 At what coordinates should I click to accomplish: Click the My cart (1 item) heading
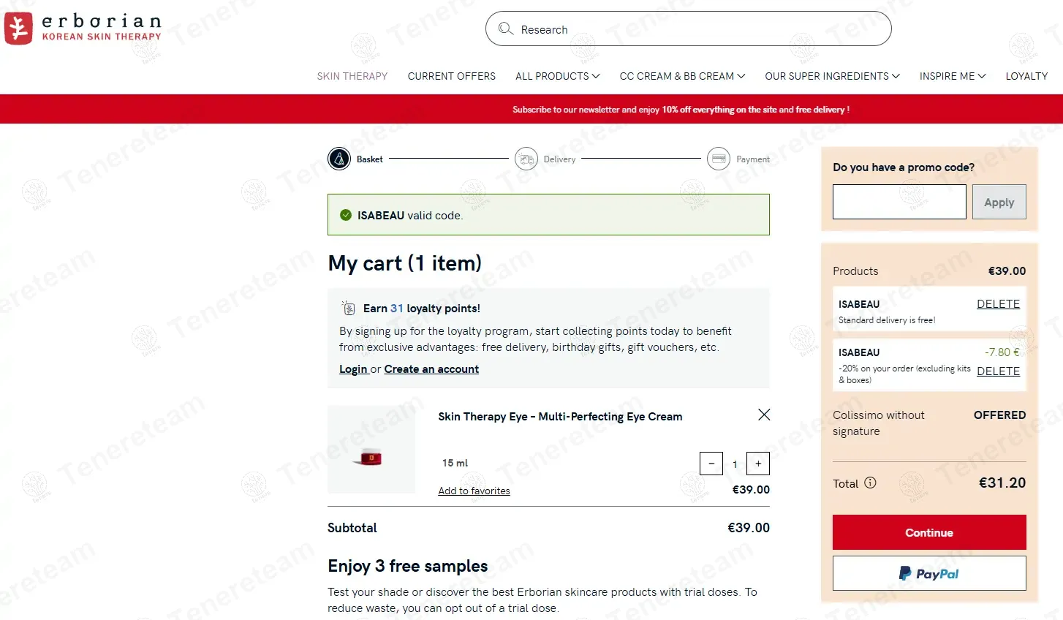(x=405, y=263)
